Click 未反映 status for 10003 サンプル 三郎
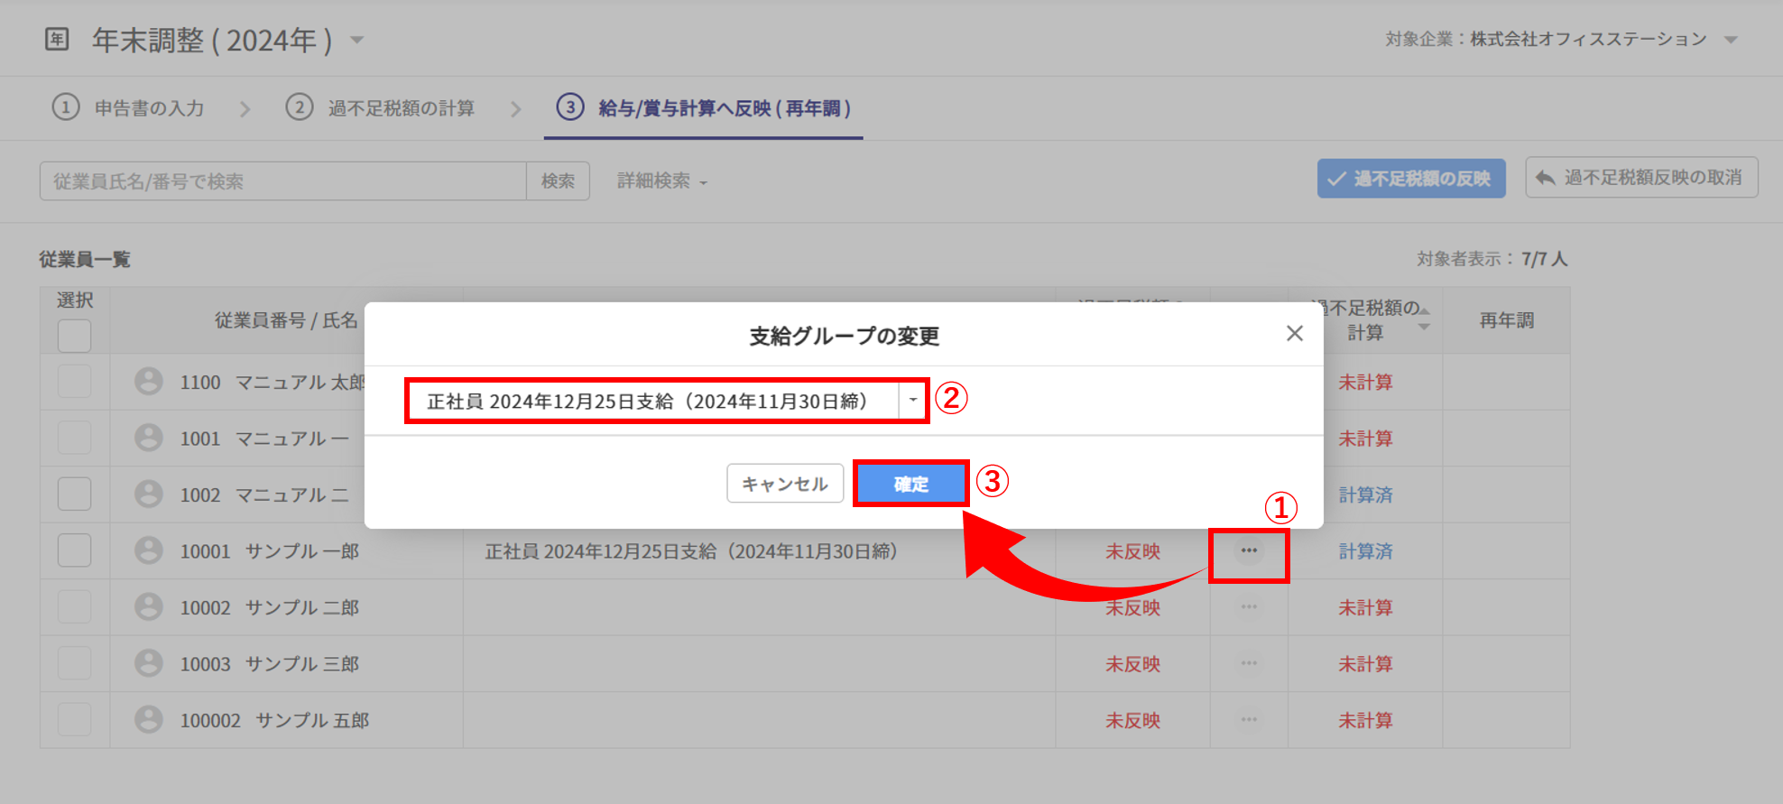Screen dimensions: 1783x804 point(1132,664)
